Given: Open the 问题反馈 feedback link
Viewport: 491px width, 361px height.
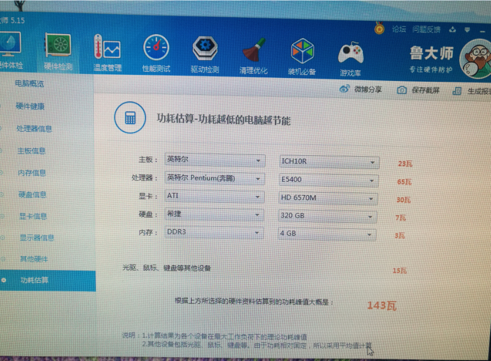Looking at the screenshot, I should point(426,29).
